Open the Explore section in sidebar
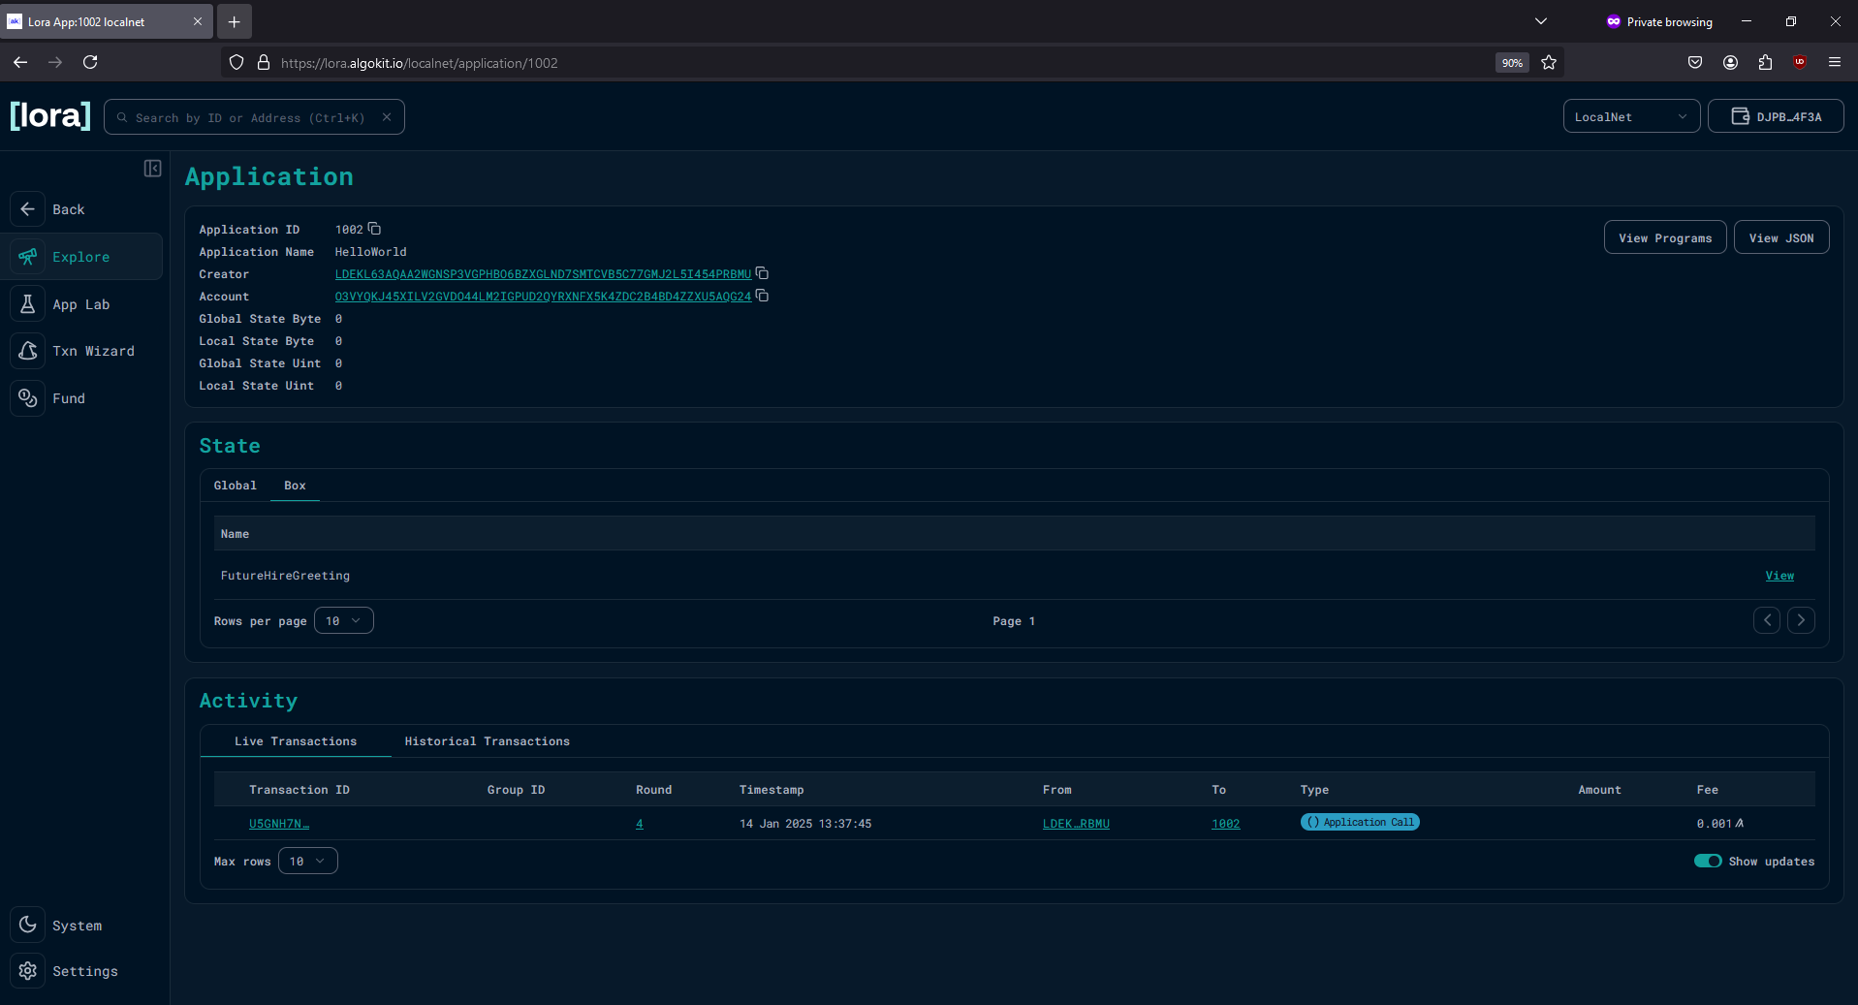Screen dimensions: 1858x1005 tap(80, 256)
